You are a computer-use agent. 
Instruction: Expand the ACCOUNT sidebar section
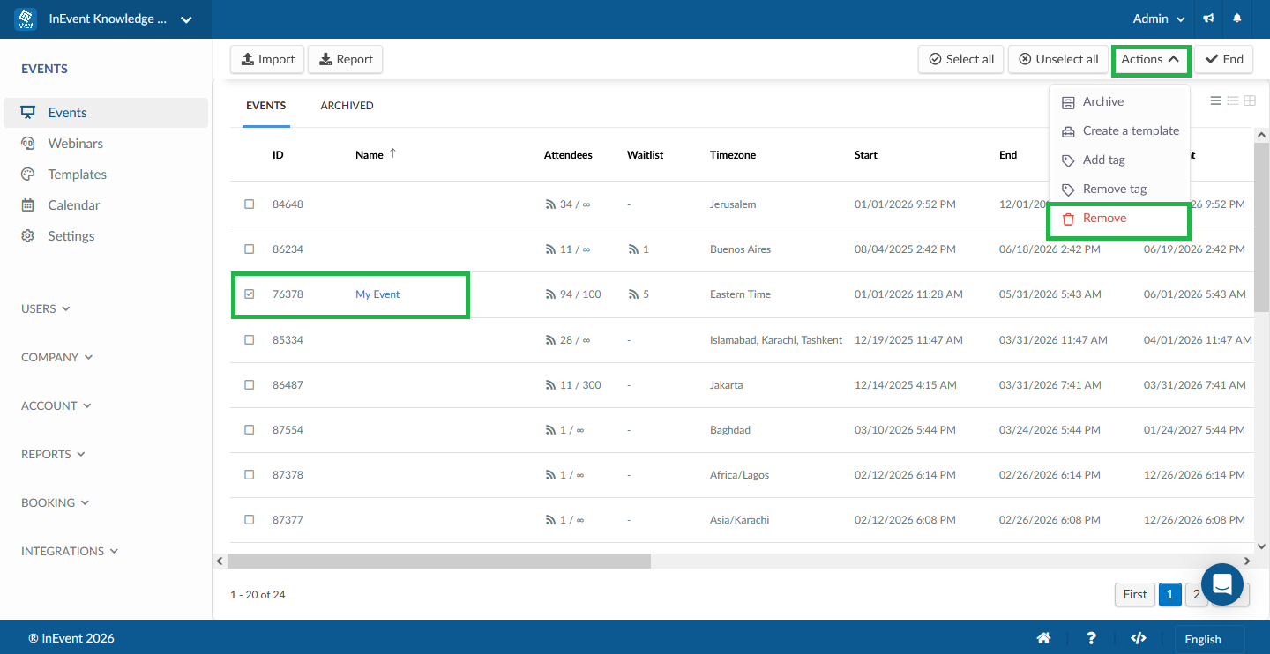55,405
